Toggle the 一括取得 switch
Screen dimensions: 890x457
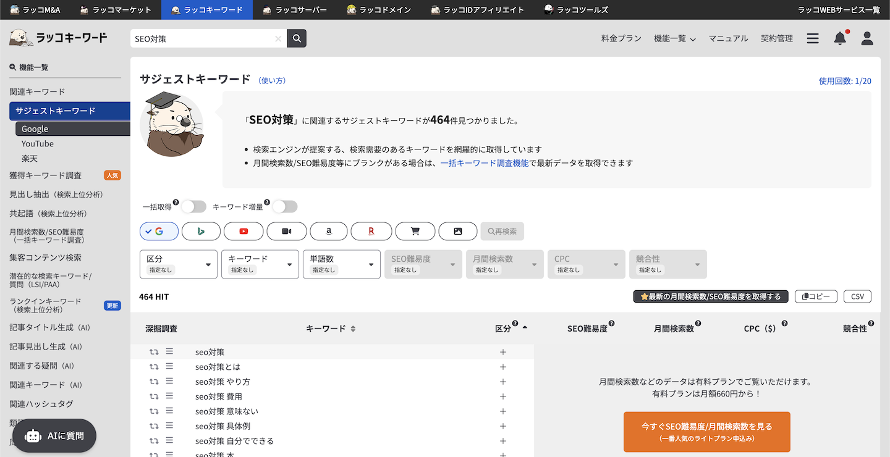click(193, 206)
